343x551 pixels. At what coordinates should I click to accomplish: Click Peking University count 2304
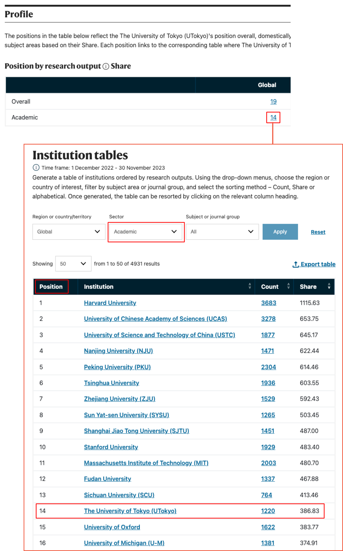(x=269, y=367)
